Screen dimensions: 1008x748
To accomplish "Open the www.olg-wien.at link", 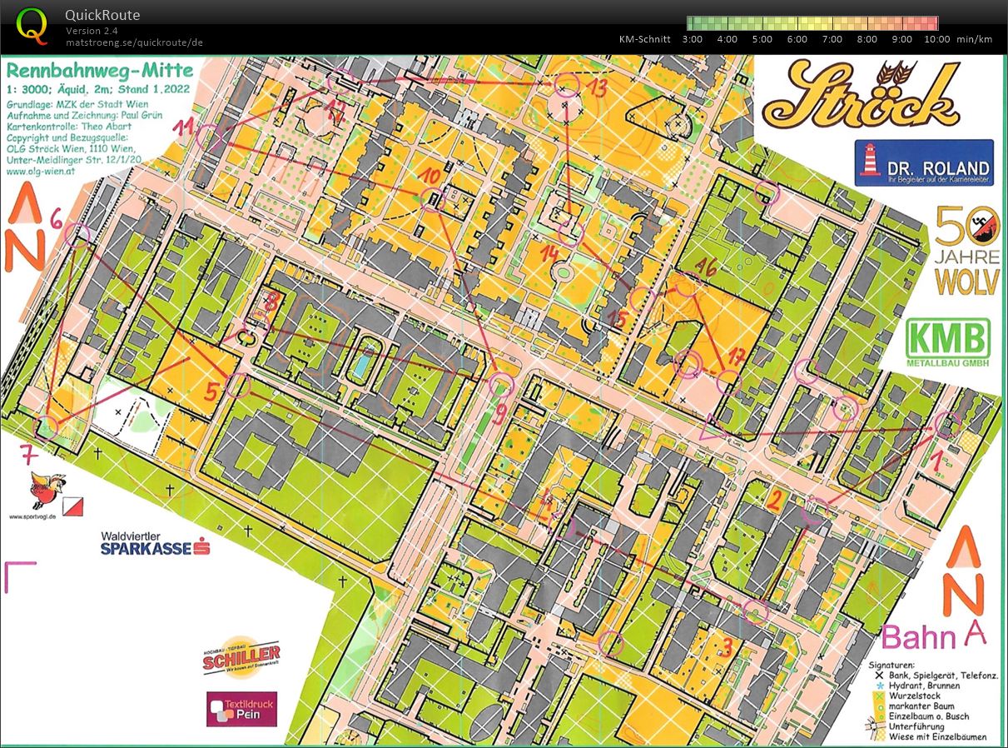I will tap(42, 172).
